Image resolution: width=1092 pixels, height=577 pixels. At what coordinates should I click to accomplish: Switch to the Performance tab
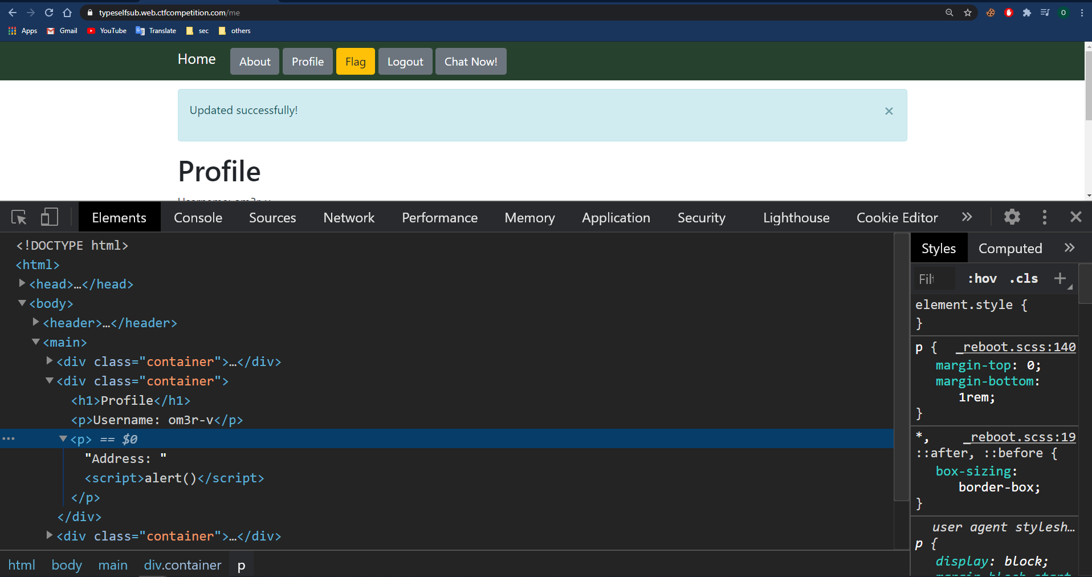point(440,217)
